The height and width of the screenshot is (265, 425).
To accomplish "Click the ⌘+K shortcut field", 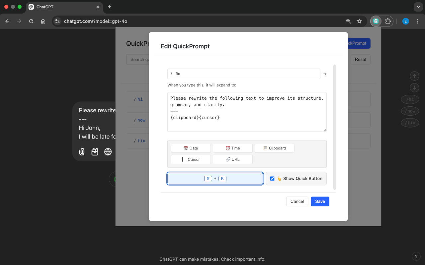I will point(215,178).
